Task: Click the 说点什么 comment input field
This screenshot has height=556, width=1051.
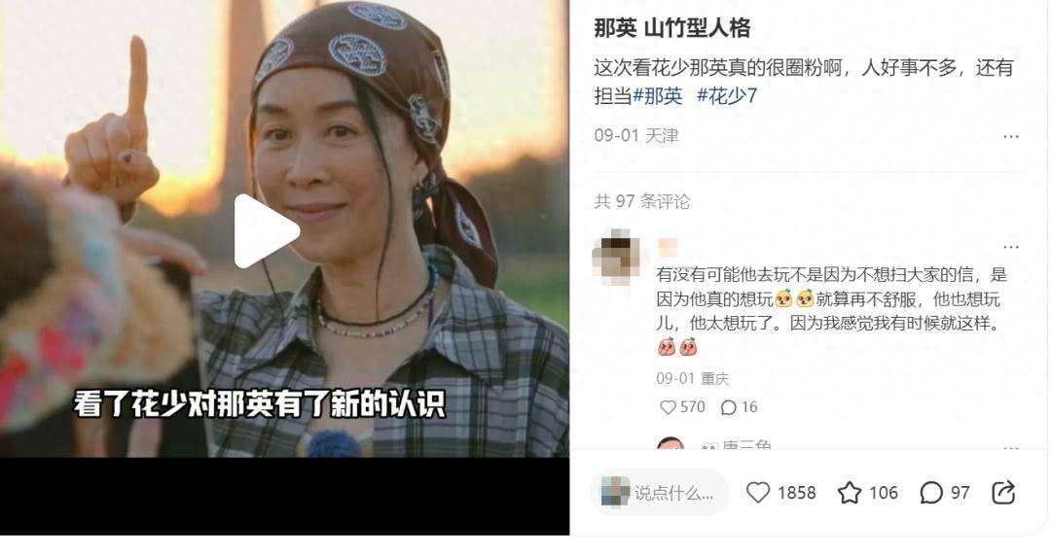Action: 659,493
